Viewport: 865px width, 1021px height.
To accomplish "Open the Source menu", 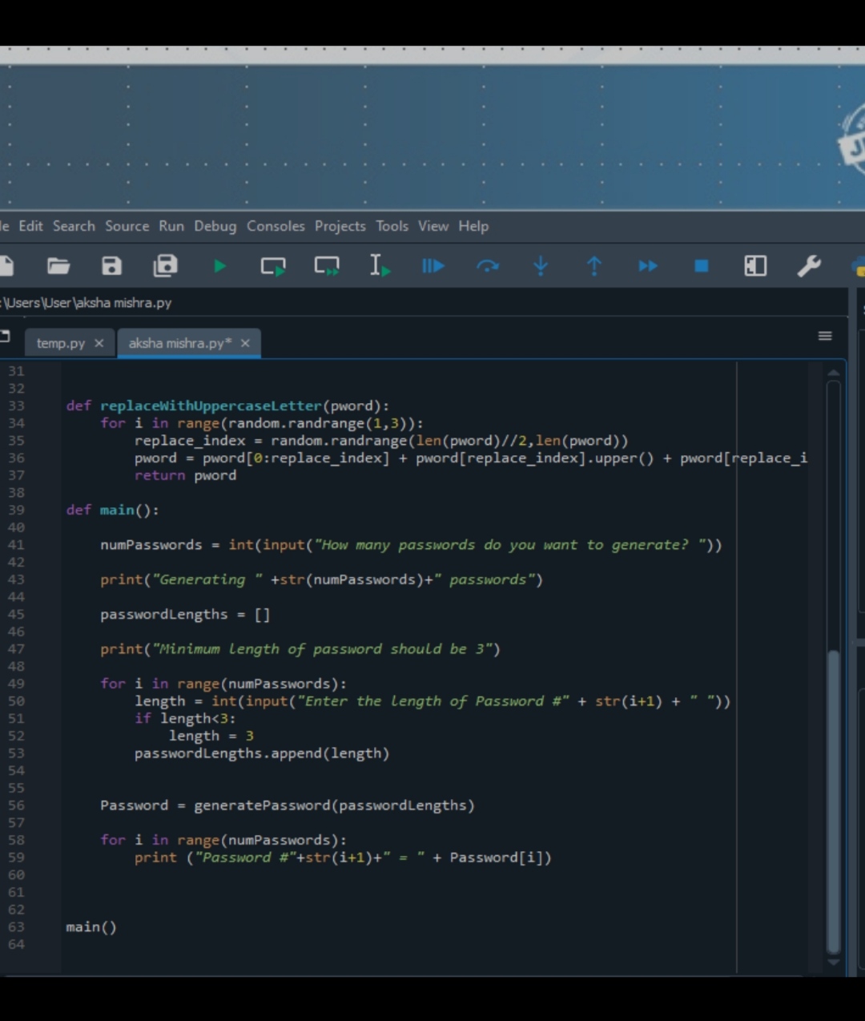I will (x=127, y=226).
